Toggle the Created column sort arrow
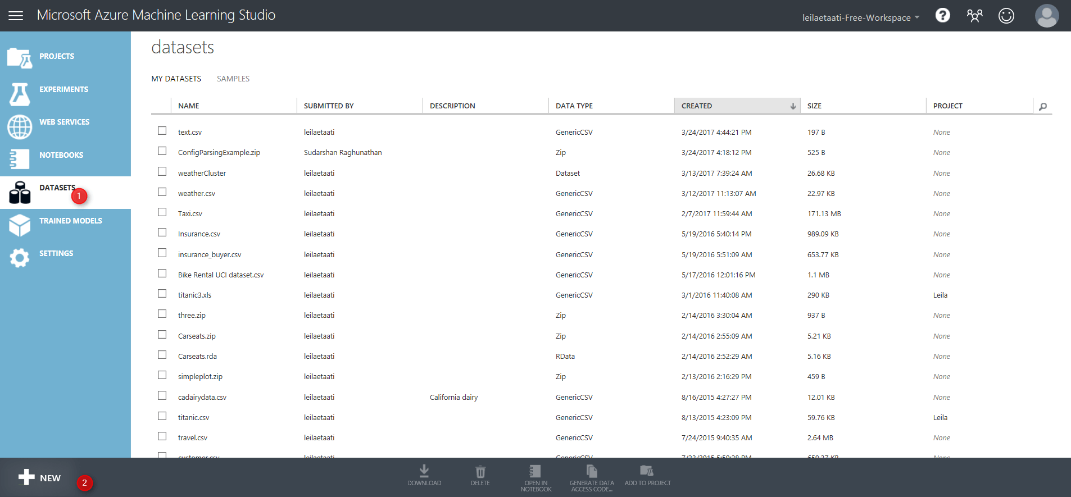 click(793, 106)
